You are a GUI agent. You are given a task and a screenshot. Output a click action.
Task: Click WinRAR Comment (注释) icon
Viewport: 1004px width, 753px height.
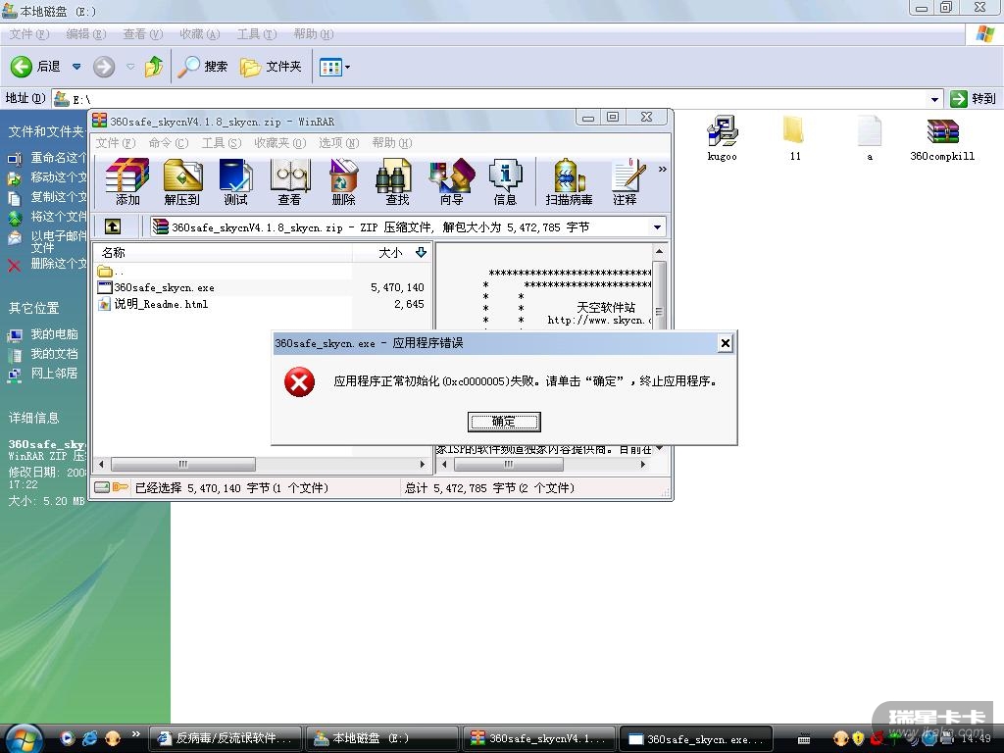pos(626,181)
